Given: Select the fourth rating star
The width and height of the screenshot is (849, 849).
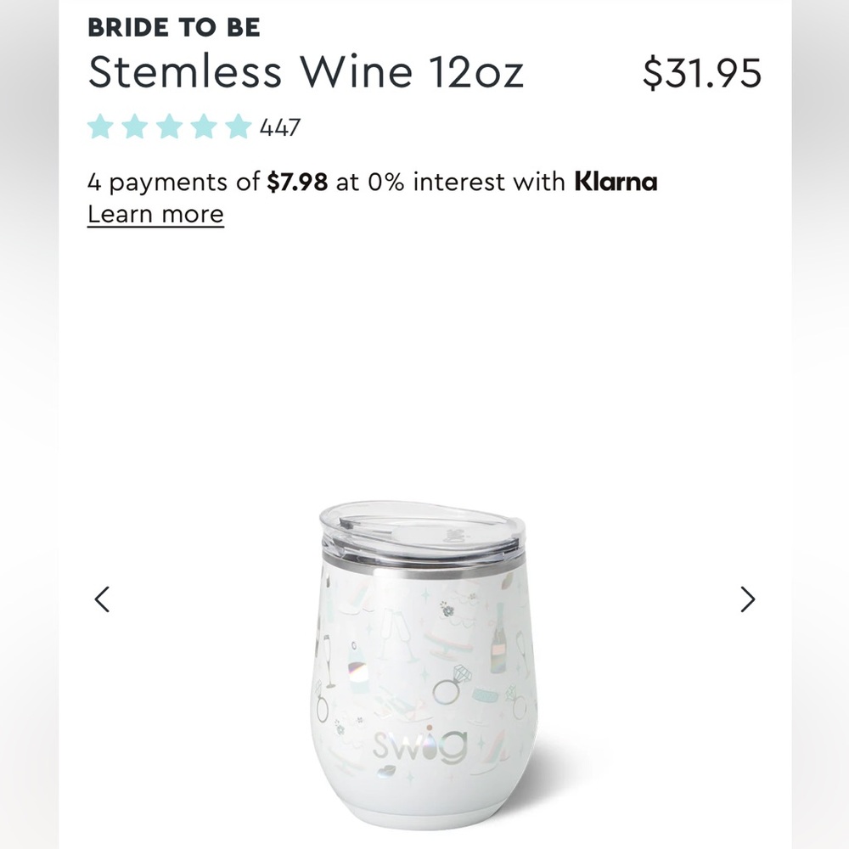Looking at the screenshot, I should pos(205,127).
